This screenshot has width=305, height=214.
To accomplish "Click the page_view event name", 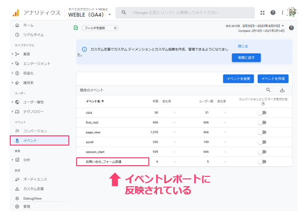I will click(93, 132).
